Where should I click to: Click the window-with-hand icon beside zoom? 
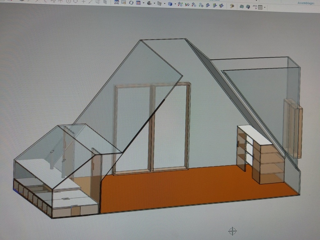coord(124,2)
